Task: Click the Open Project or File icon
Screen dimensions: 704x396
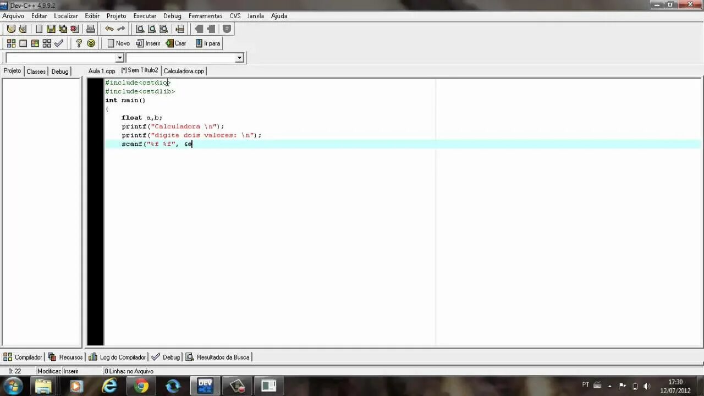Action: click(x=23, y=29)
